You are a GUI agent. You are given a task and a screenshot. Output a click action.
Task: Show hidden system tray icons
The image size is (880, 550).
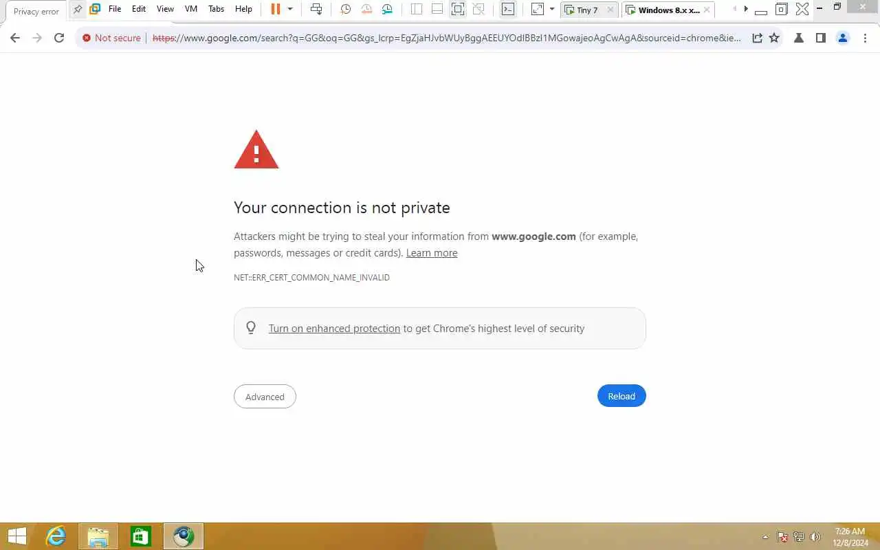click(765, 537)
